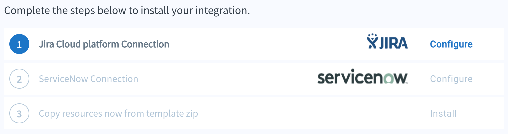Click empty area in ServiceNow step row
The width and height of the screenshot is (508, 134).
click(x=227, y=79)
